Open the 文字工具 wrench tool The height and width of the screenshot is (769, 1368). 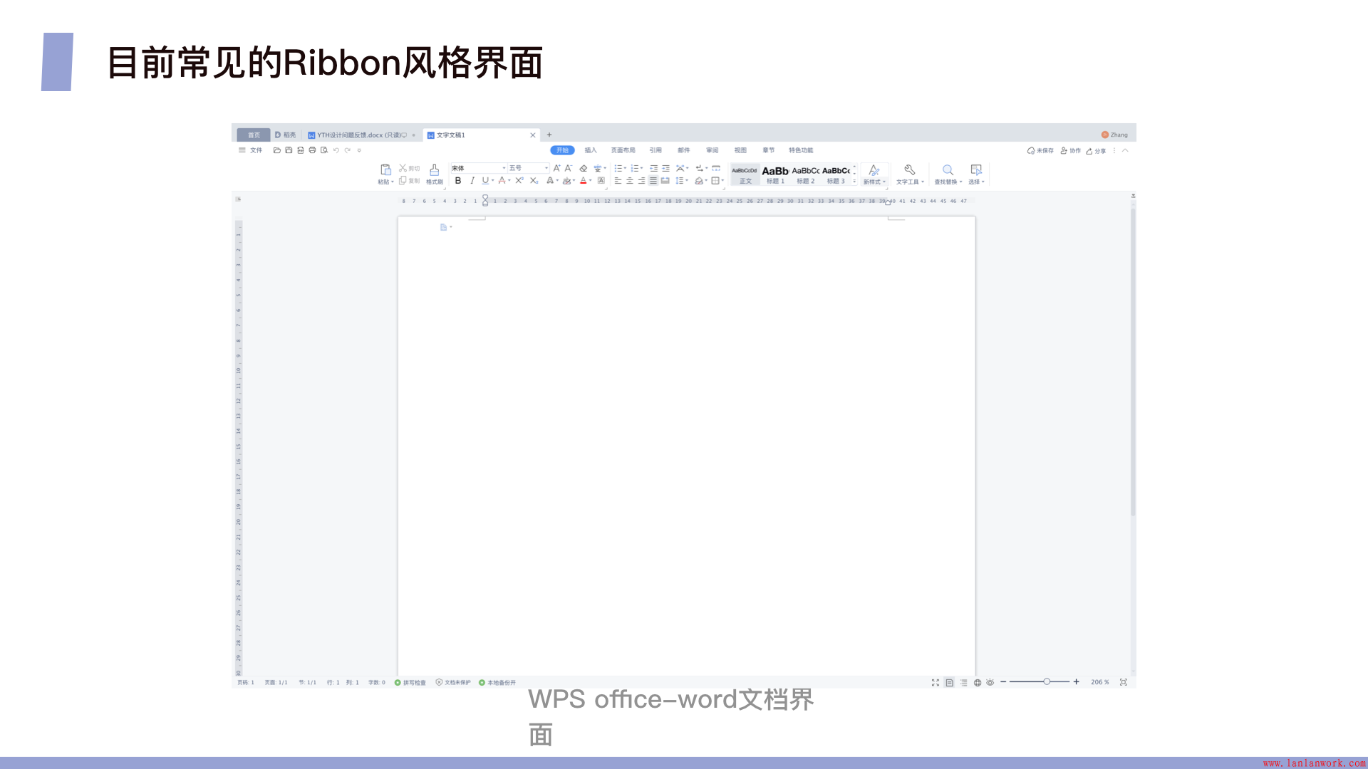coord(910,170)
